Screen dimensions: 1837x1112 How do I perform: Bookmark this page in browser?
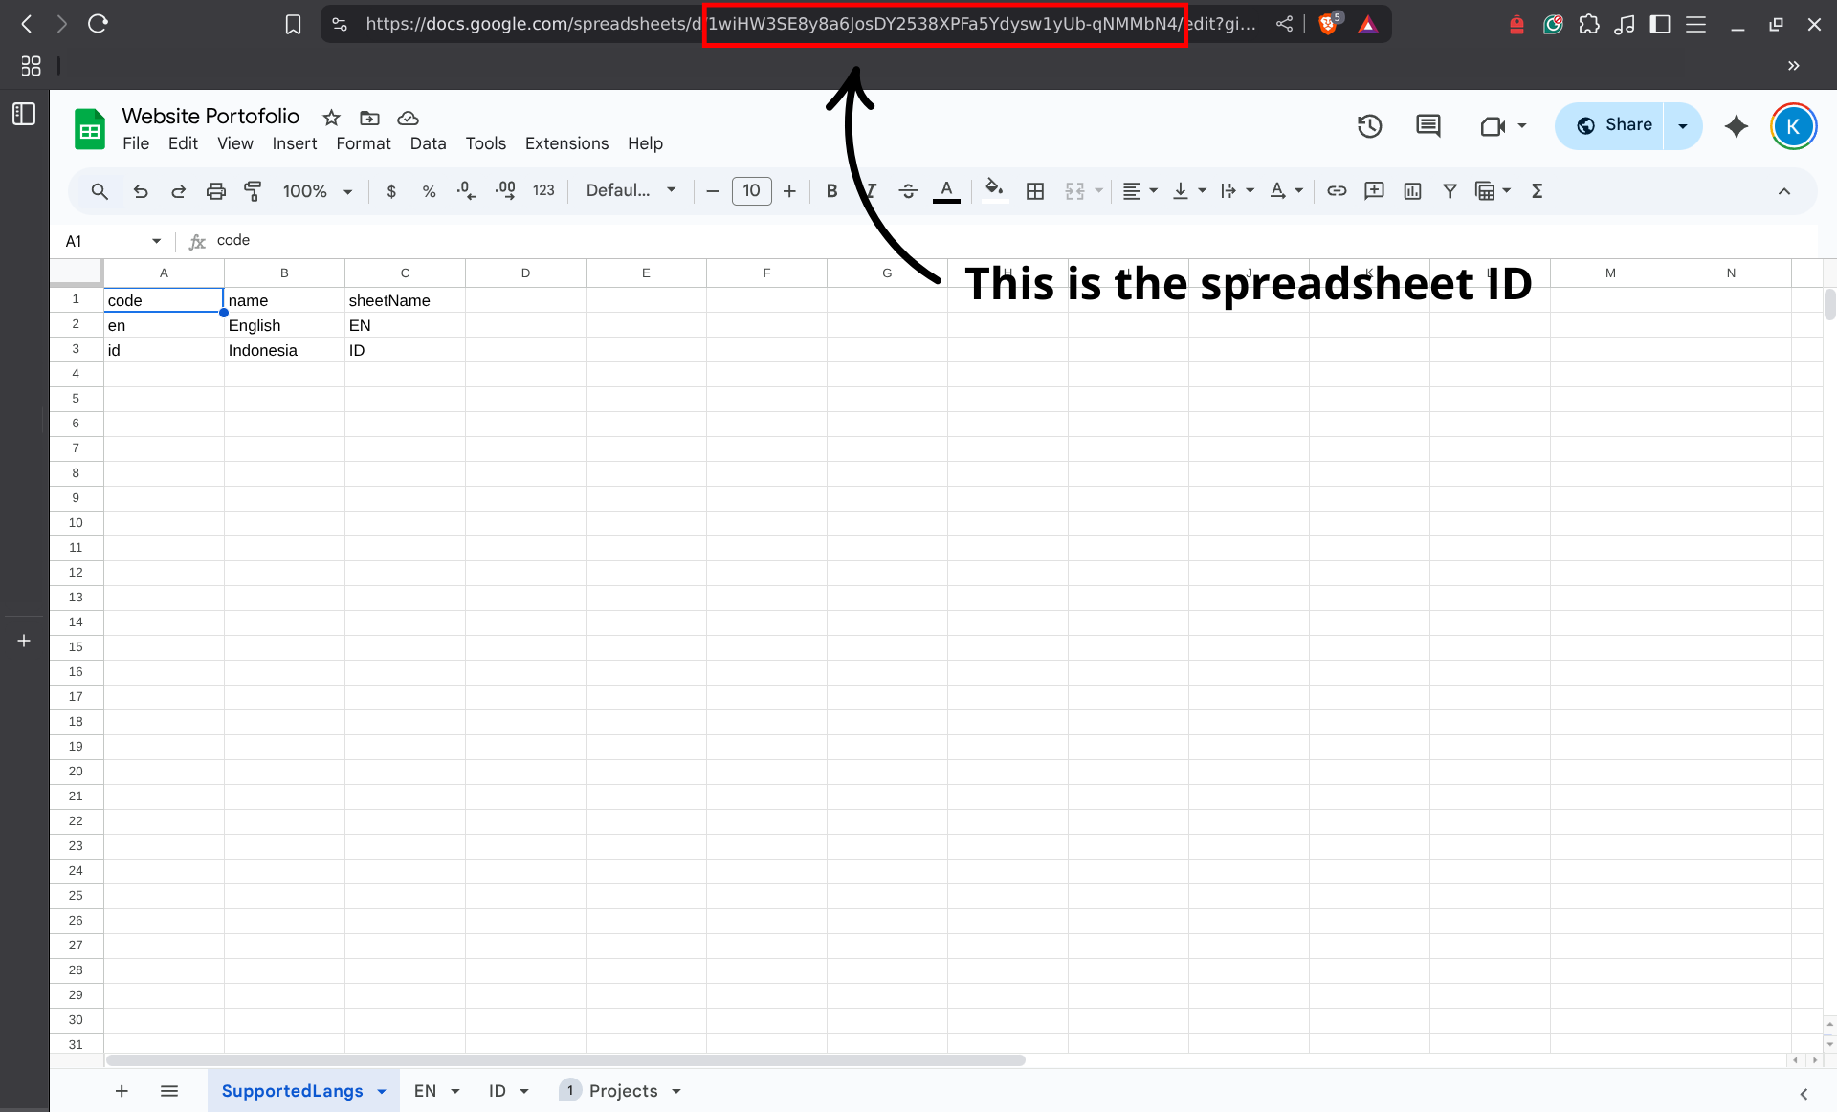(x=293, y=24)
